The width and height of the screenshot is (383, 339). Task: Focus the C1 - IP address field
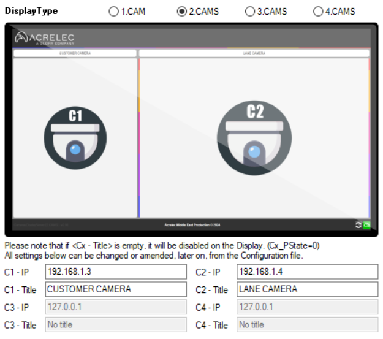tap(116, 272)
